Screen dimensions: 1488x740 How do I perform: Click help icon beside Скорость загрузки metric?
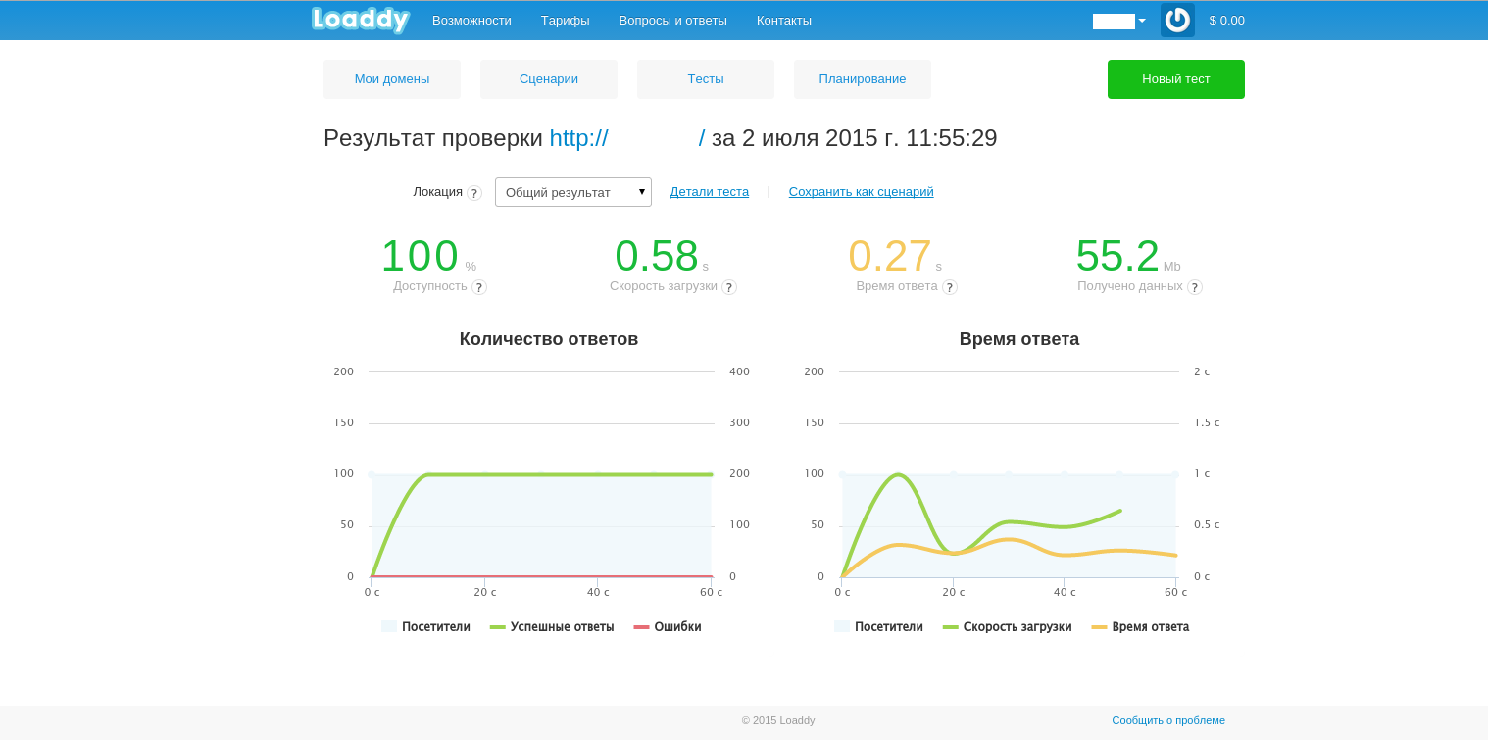pos(729,287)
